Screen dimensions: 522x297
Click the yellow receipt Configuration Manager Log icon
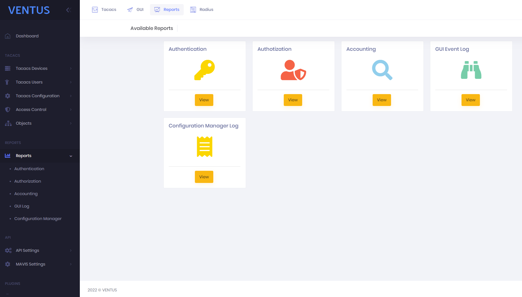pos(205,147)
